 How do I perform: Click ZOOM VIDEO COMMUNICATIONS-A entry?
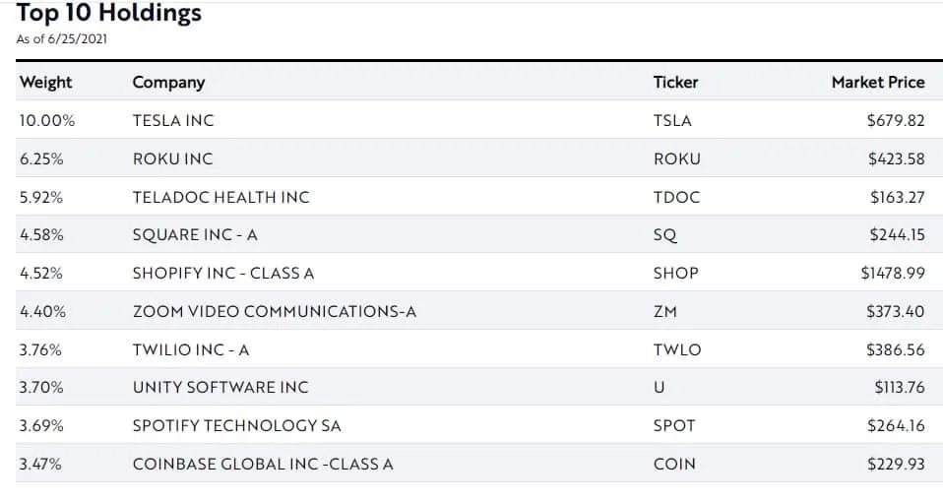[x=275, y=311]
